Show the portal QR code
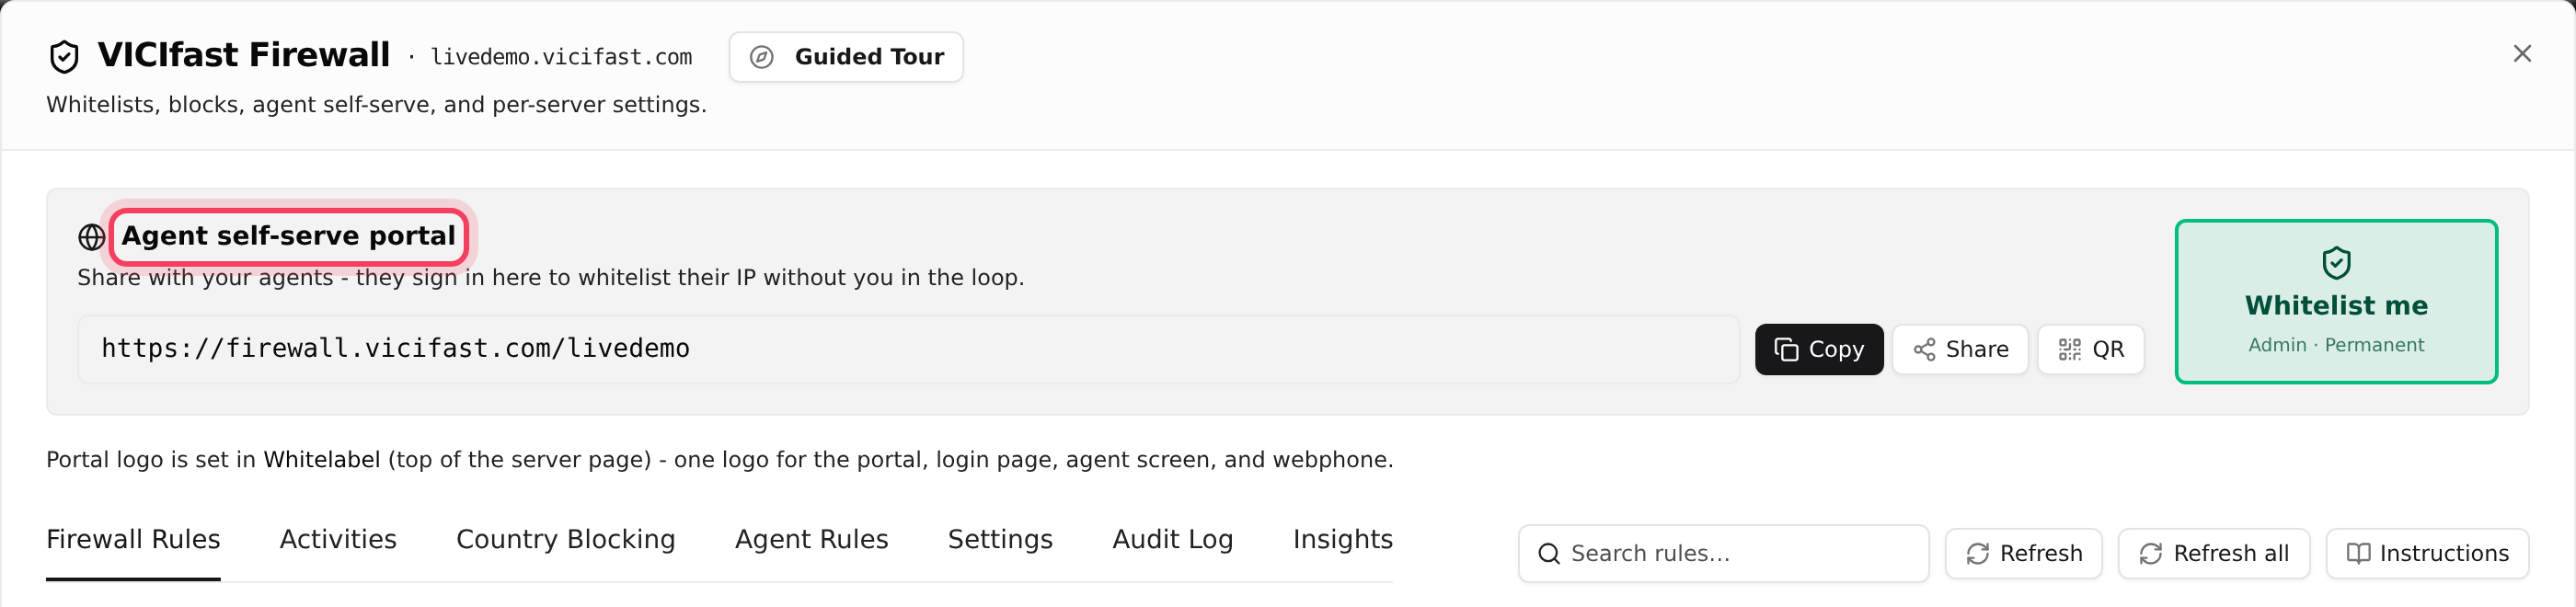This screenshot has height=607, width=2576. (2091, 349)
